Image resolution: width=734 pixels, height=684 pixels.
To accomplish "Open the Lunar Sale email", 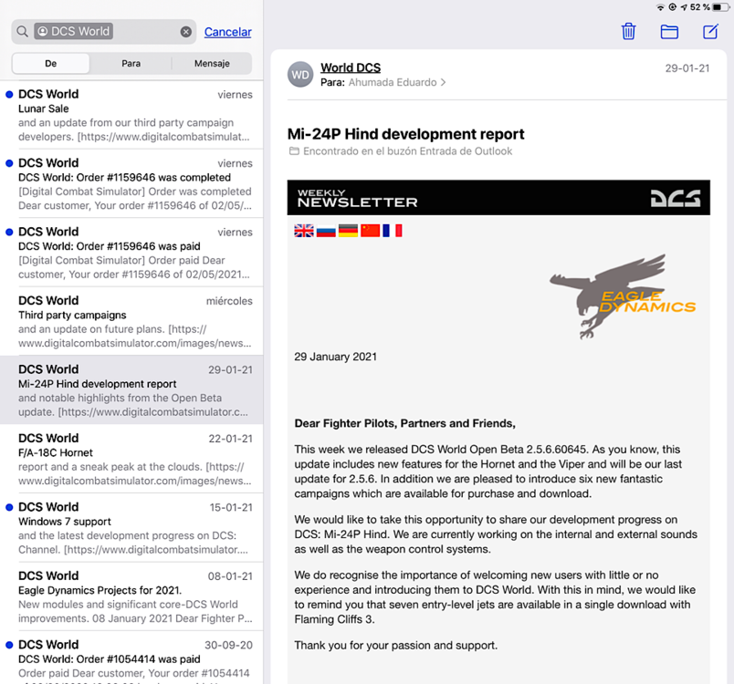I will [131, 115].
